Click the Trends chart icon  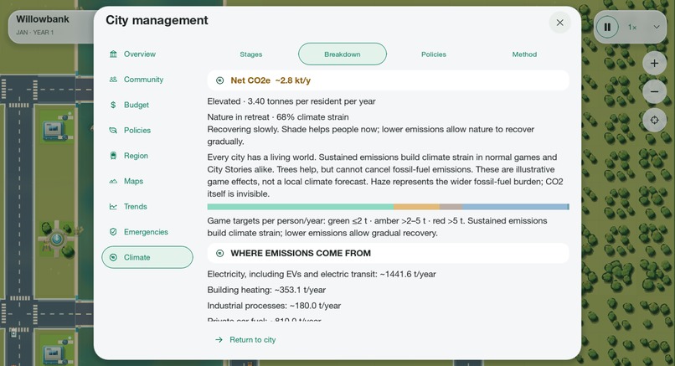point(113,207)
